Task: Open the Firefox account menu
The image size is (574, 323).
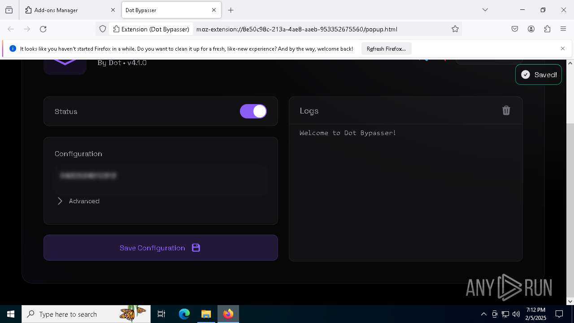Action: (x=531, y=29)
